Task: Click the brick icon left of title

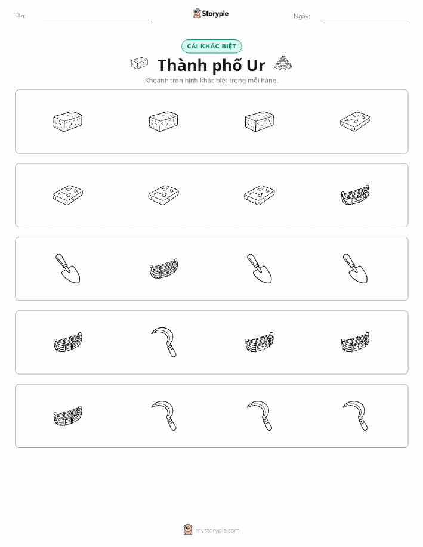Action: click(x=140, y=63)
